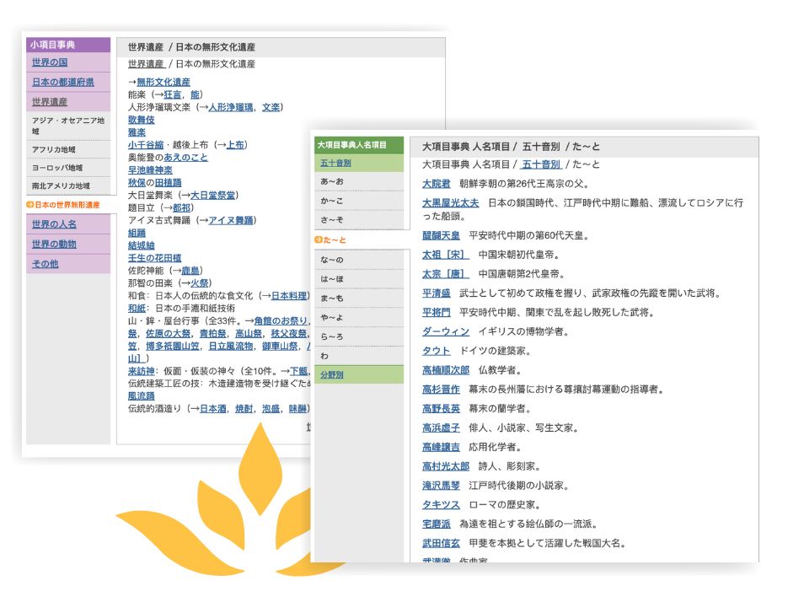
Task: Open 世界の人名 category
Action: tap(54, 224)
